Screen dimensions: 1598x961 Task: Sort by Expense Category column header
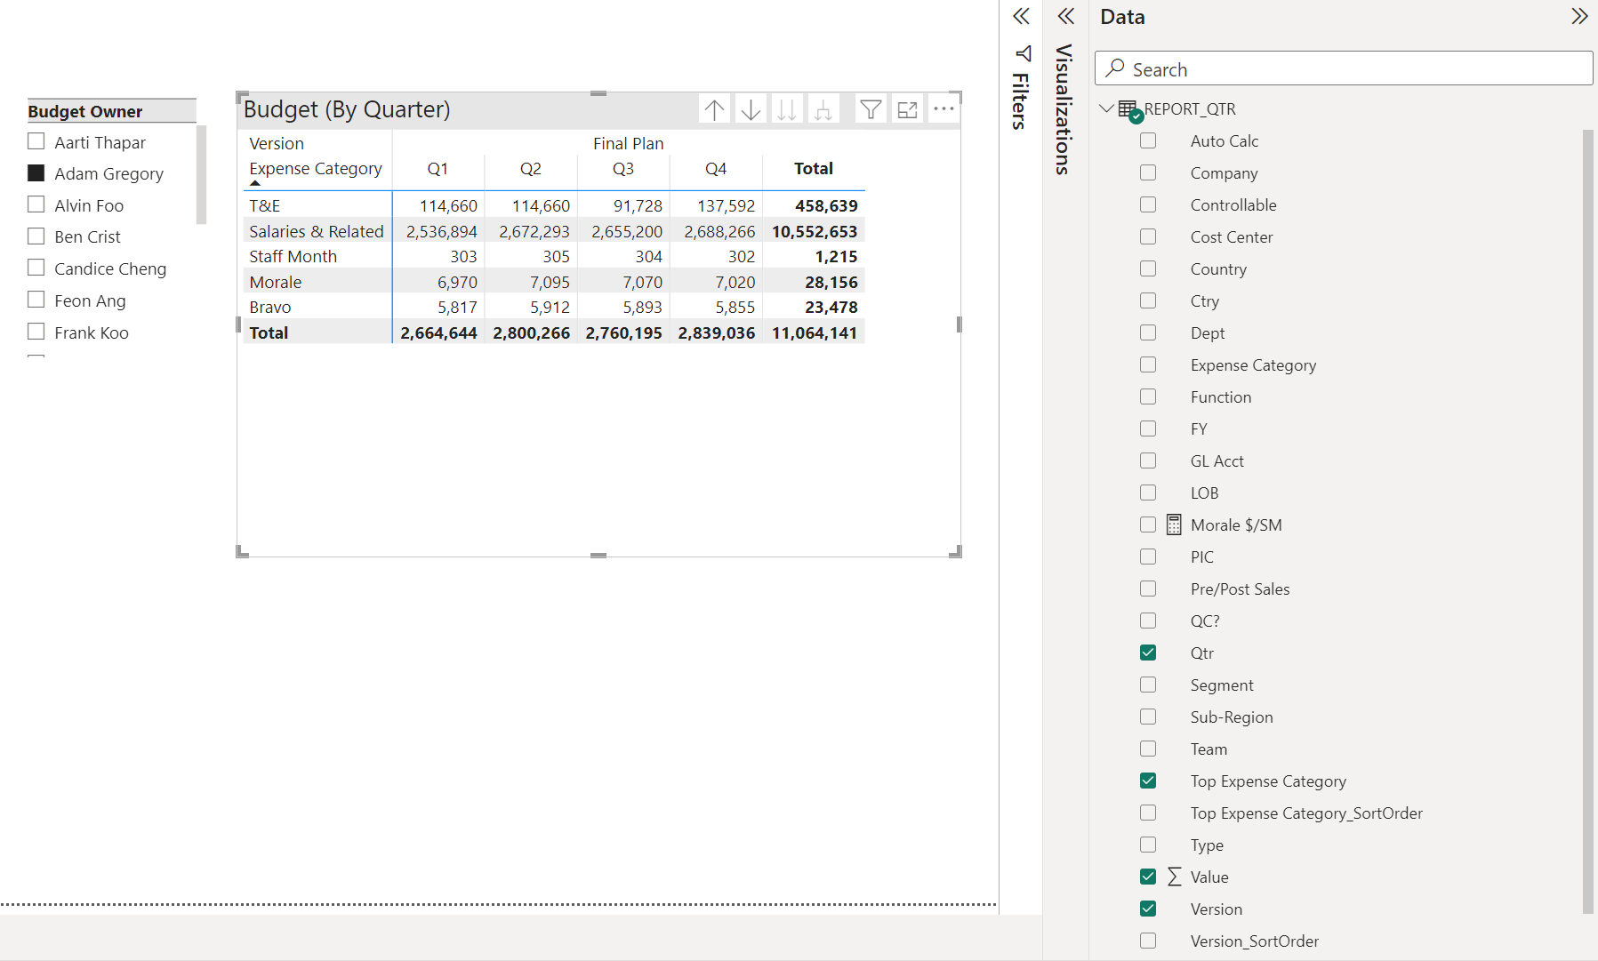[x=315, y=169]
